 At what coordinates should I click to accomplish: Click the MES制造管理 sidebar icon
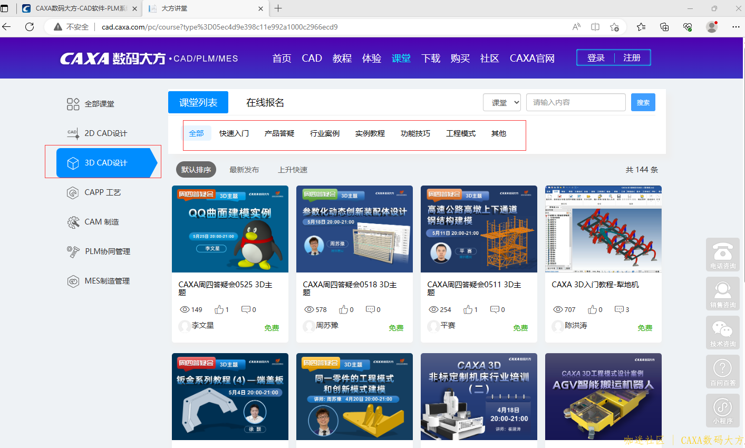coord(73,281)
